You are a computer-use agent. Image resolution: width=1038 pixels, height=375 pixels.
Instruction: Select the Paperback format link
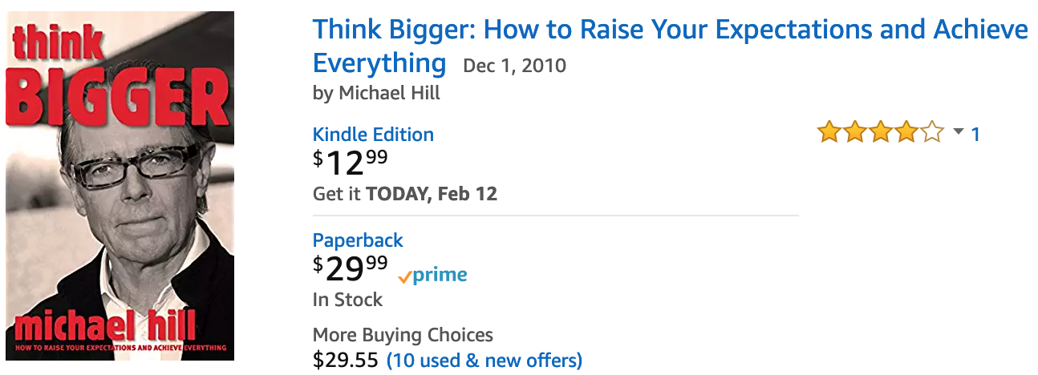(x=358, y=240)
